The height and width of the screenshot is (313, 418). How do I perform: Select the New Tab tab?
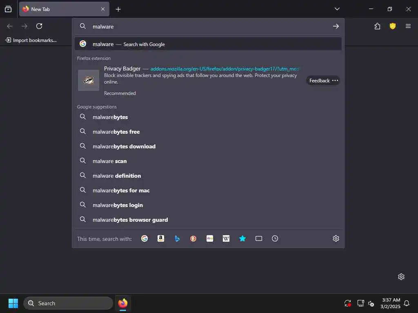(x=64, y=9)
